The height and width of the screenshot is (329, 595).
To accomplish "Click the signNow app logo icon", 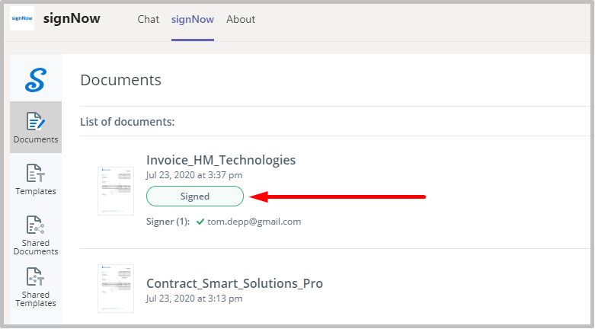I will [22, 18].
